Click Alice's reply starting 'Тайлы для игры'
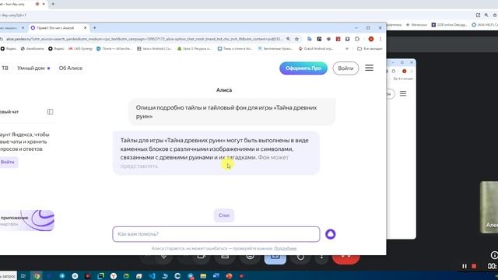This screenshot has height=280, width=498. tap(216, 153)
